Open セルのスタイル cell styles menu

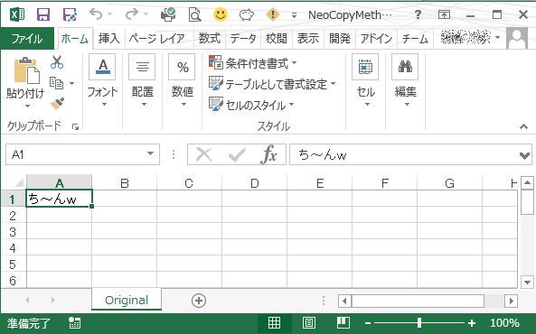tap(251, 105)
